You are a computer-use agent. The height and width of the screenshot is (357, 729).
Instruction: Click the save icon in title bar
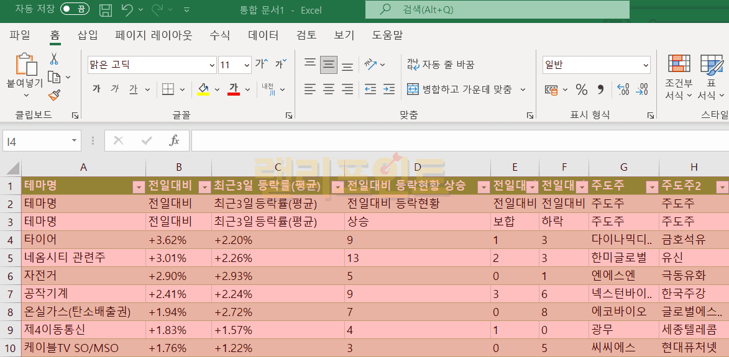[106, 10]
